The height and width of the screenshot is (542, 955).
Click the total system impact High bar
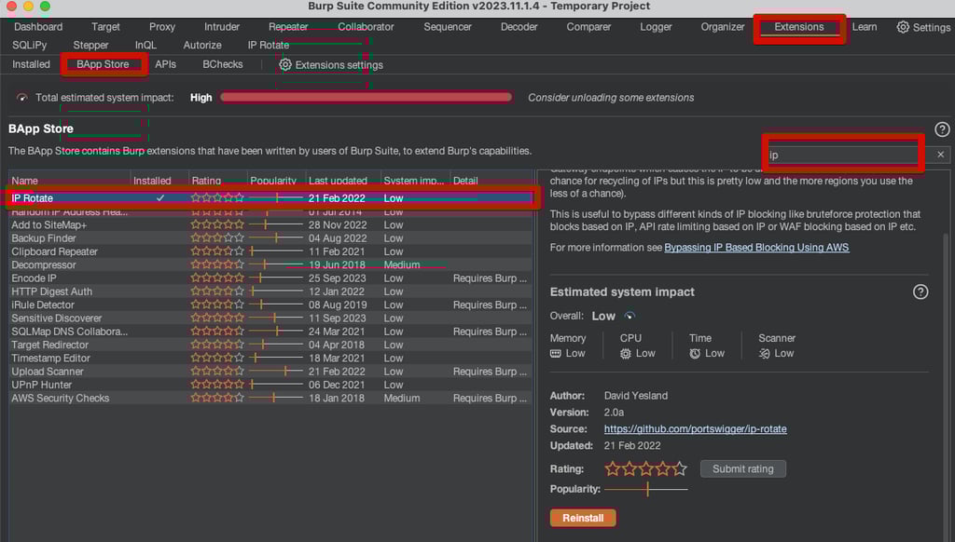click(x=366, y=98)
